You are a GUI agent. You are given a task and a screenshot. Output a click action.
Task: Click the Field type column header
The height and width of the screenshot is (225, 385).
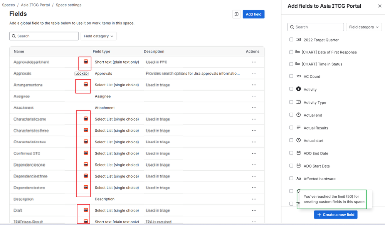101,51
